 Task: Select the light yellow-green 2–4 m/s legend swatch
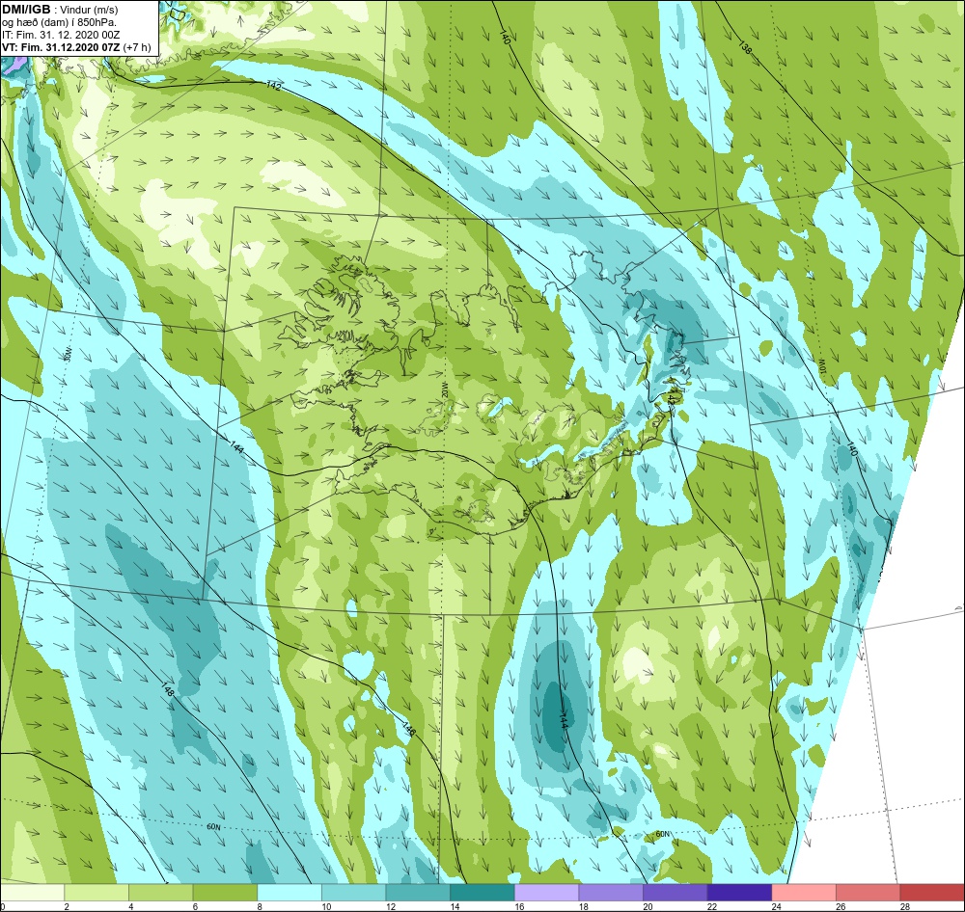96,893
